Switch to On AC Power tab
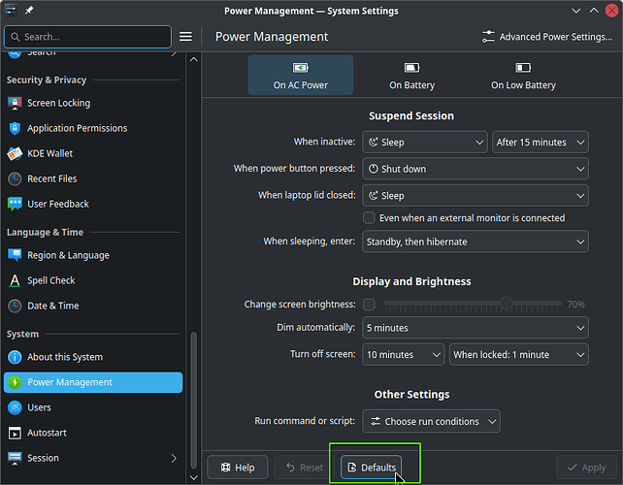623x485 pixels. [301, 75]
